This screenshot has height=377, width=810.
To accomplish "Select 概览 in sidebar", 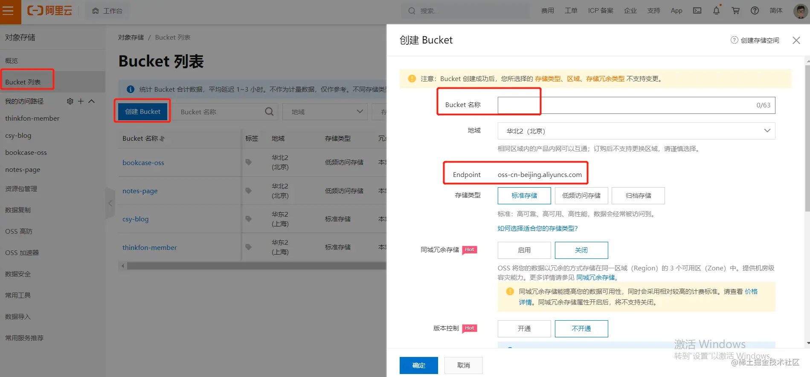I will click(12, 61).
